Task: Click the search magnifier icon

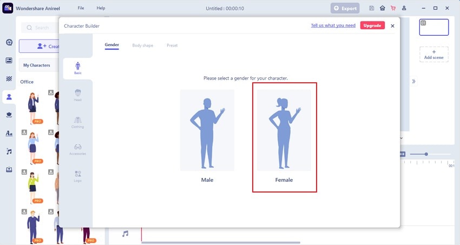Action: (29, 28)
